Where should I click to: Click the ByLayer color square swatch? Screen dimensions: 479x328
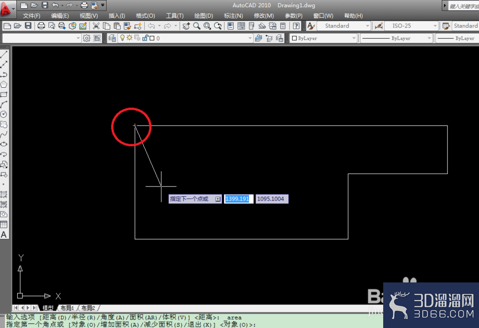[295, 38]
